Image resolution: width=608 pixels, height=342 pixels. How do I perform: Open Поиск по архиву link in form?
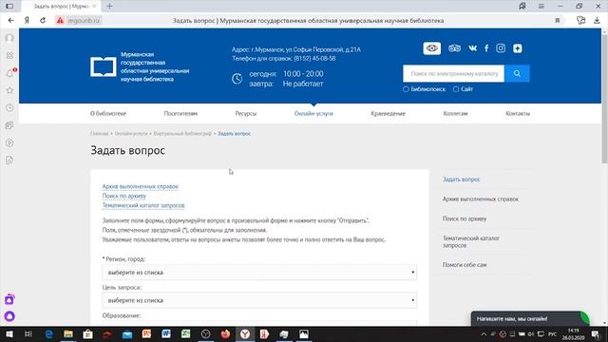[124, 196]
